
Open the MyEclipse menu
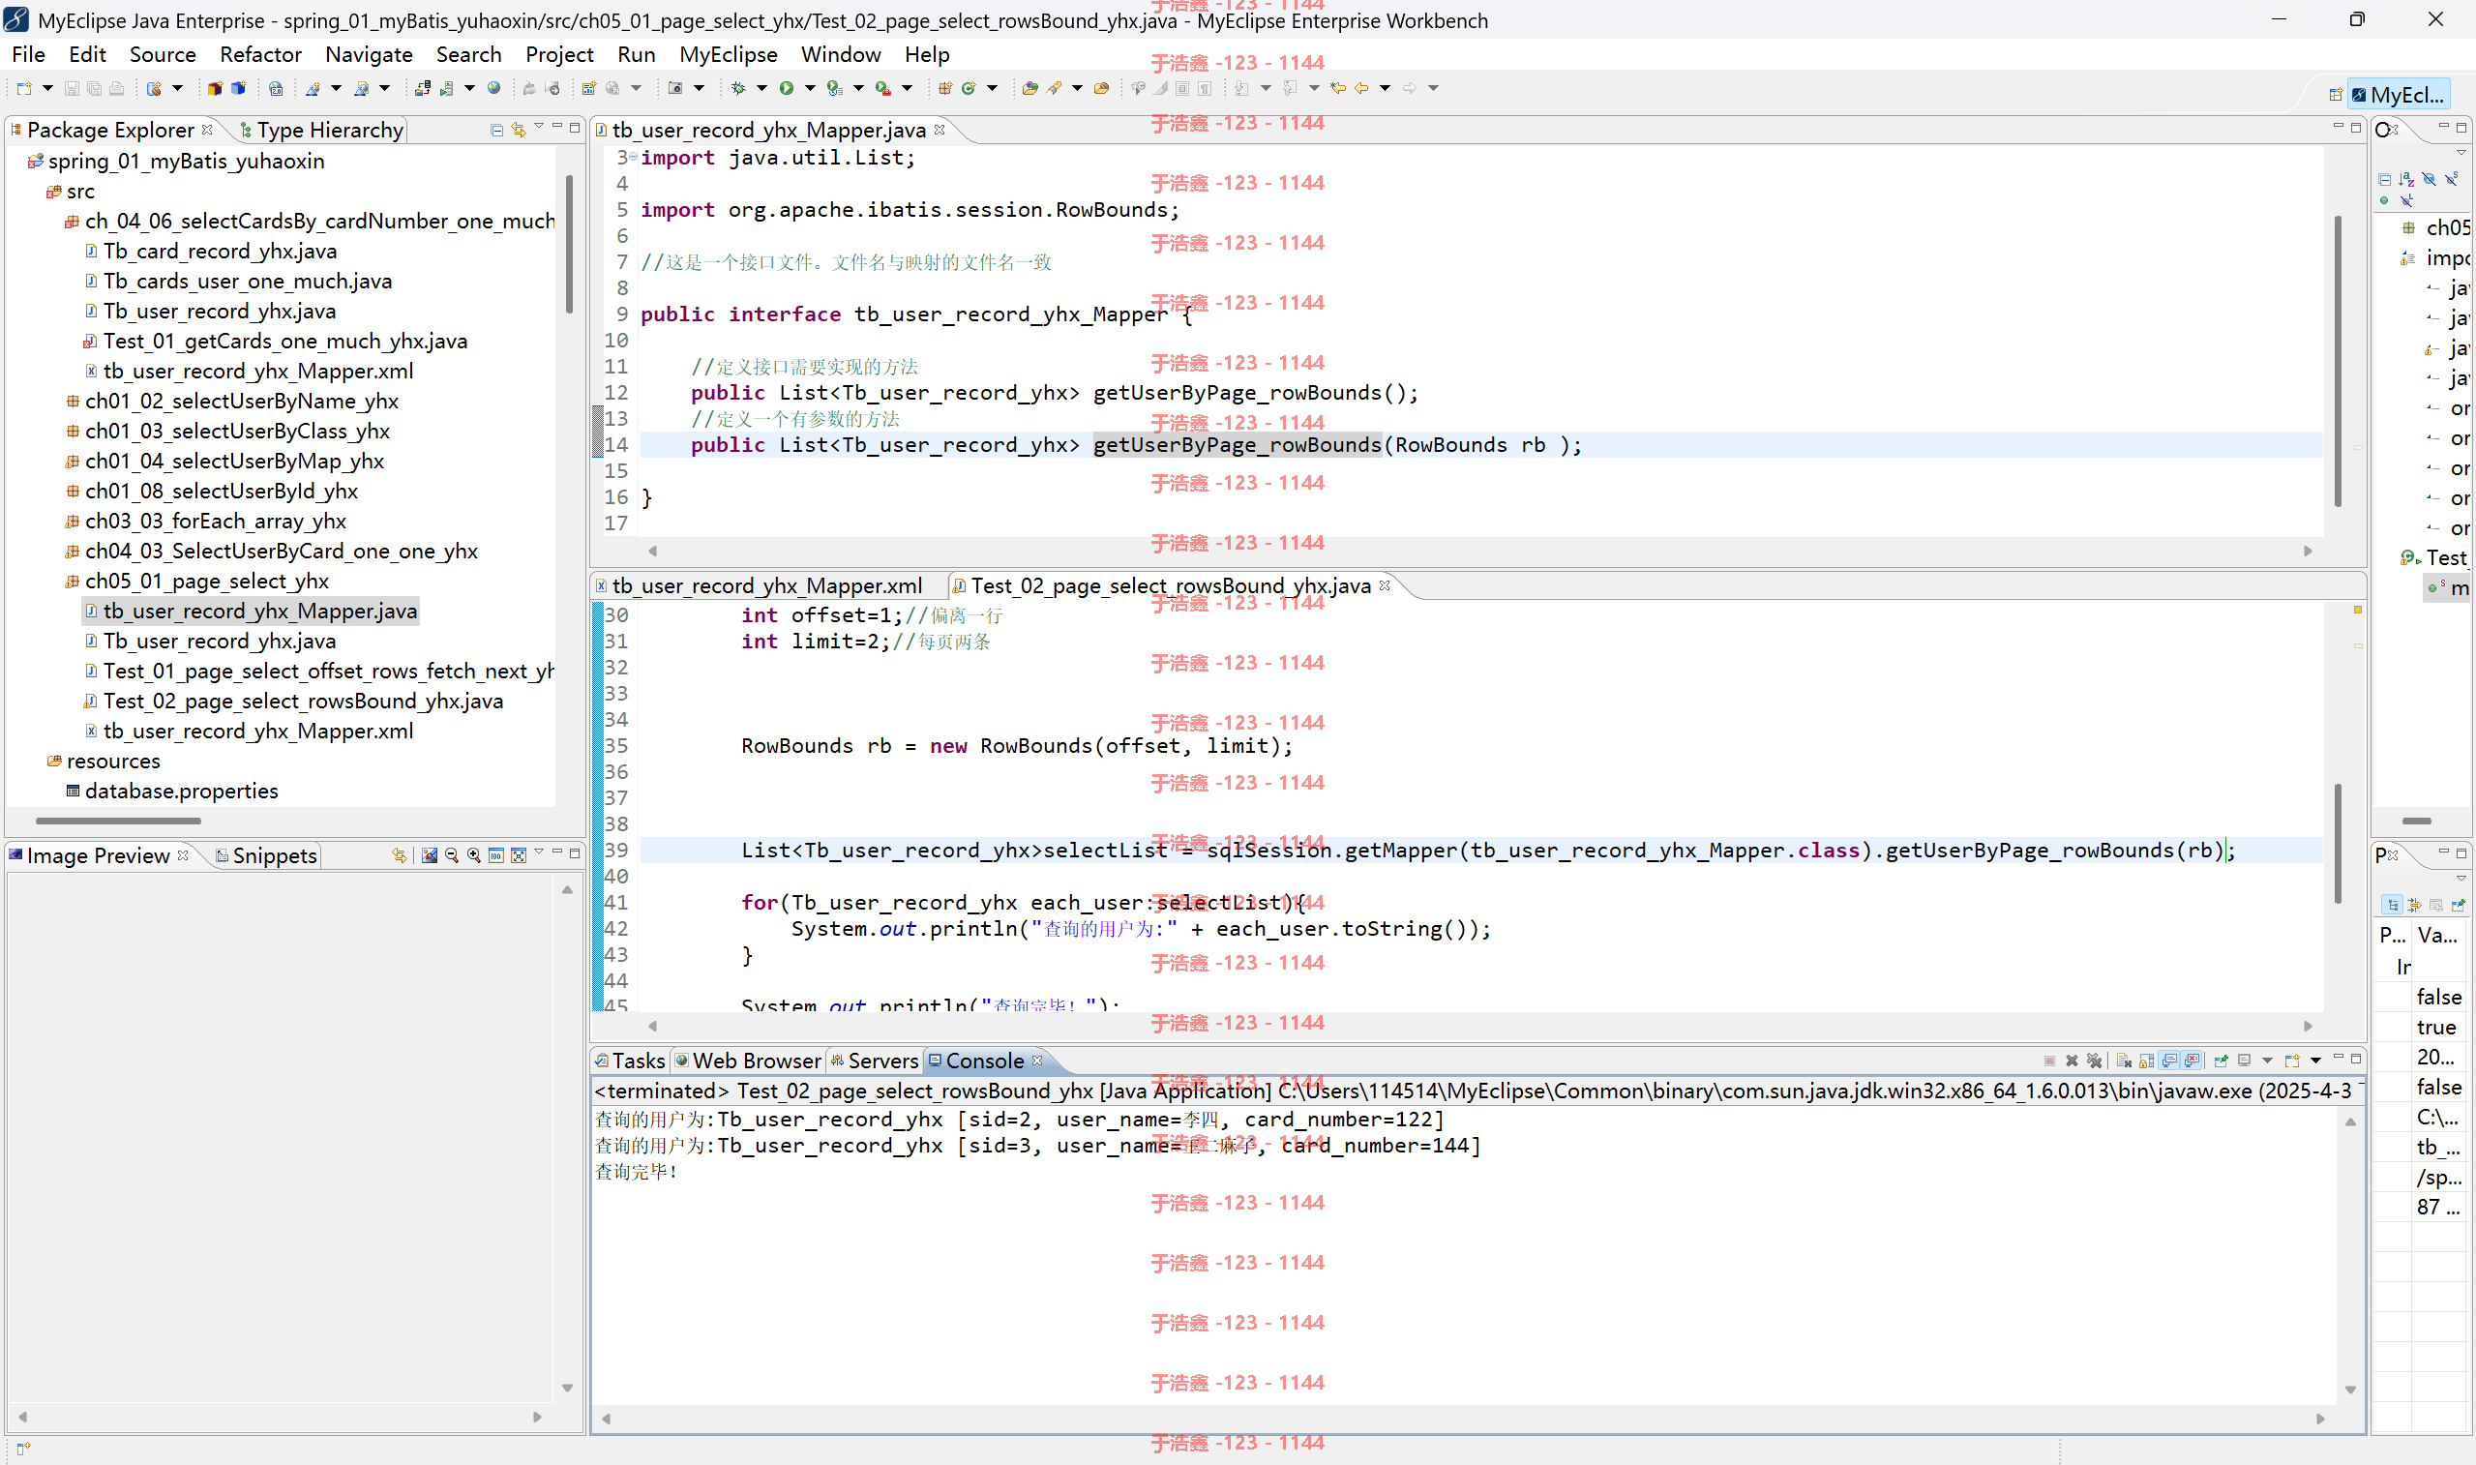pyautogui.click(x=729, y=54)
